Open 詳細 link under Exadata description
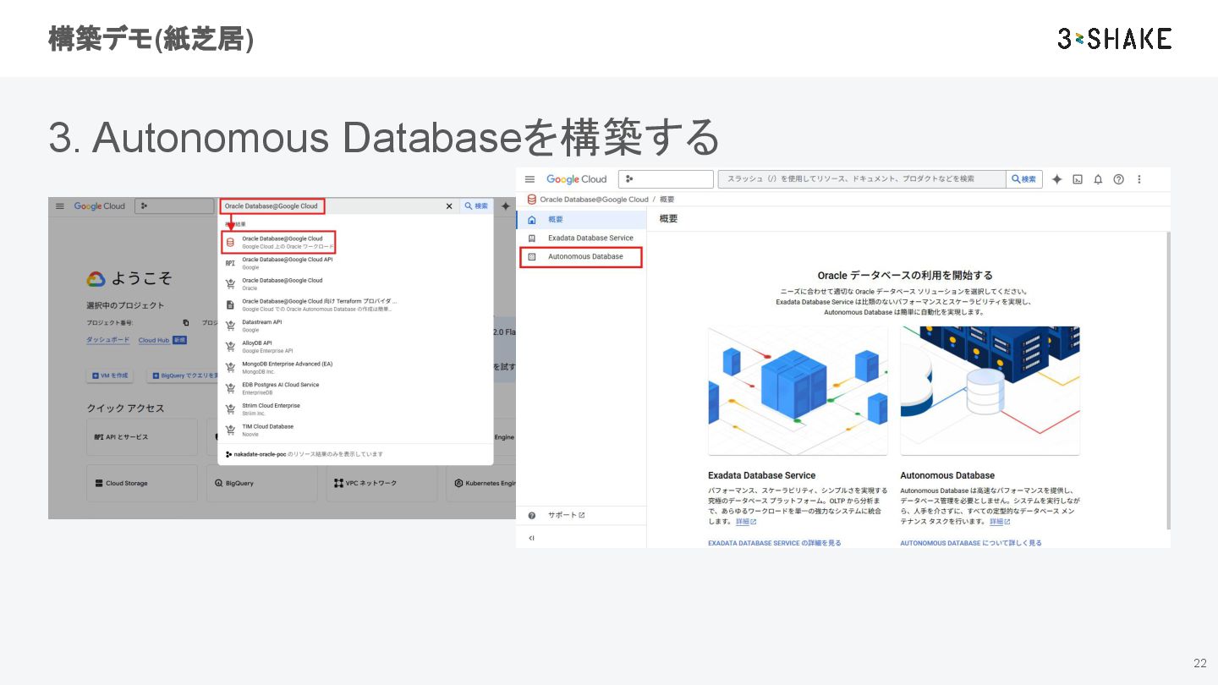This screenshot has height=685, width=1218. (746, 522)
